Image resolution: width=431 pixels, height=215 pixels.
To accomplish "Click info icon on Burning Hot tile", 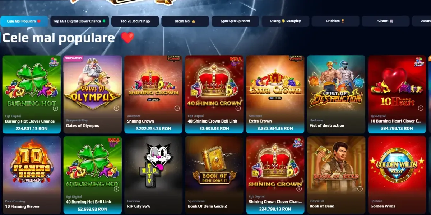I will point(55,108).
